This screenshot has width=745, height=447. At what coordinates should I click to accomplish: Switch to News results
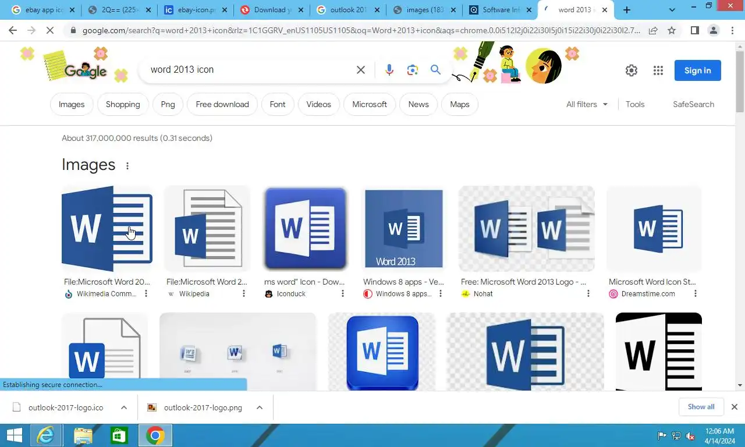tap(418, 104)
